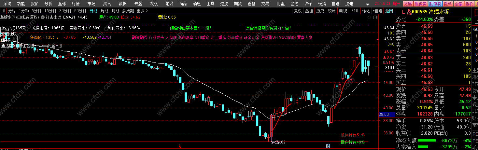Select the 1分钟 period

pos(24,11)
